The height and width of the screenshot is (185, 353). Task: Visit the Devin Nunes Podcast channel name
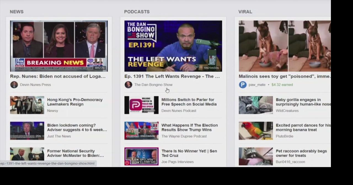click(179, 111)
